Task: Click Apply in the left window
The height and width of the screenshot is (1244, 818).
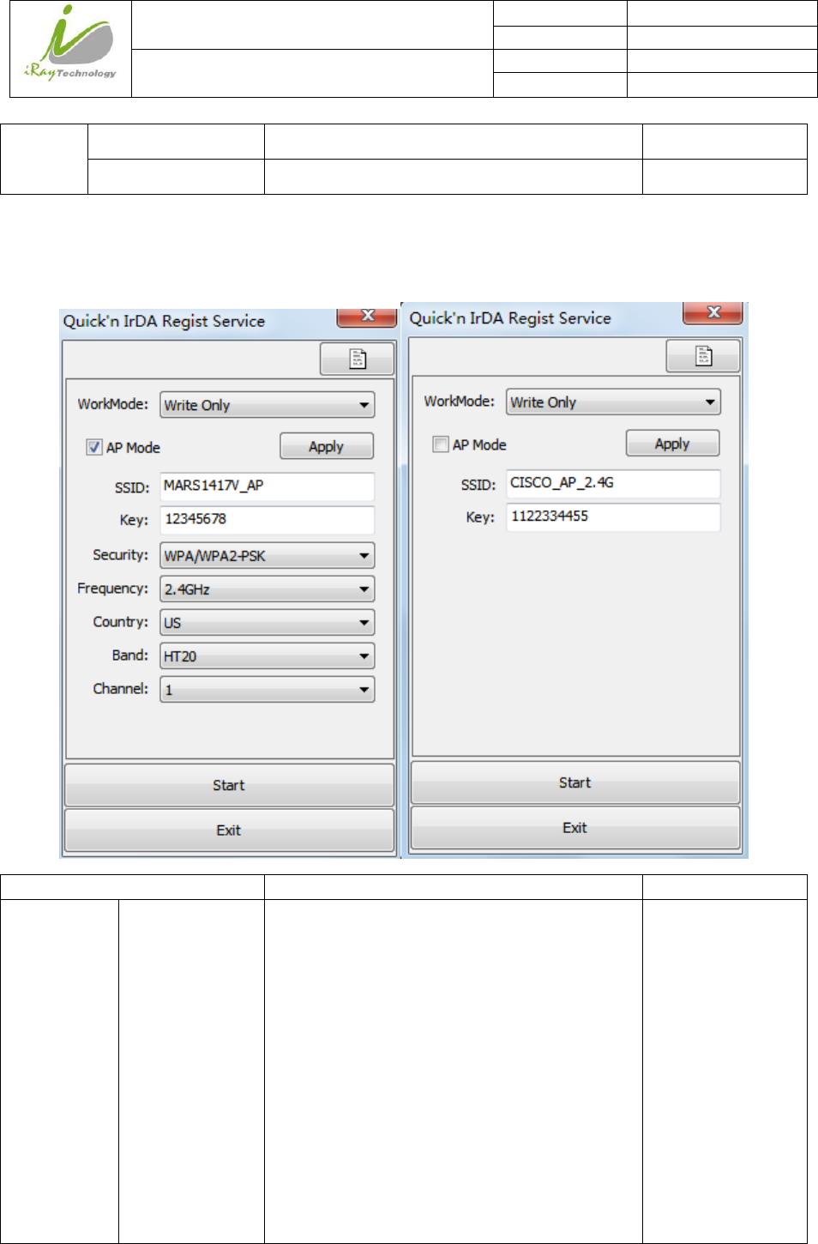Action: click(327, 446)
